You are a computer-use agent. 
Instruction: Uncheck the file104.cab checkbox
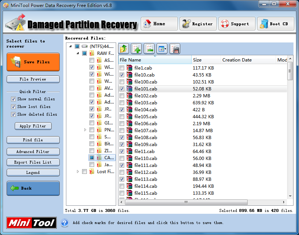(122, 110)
